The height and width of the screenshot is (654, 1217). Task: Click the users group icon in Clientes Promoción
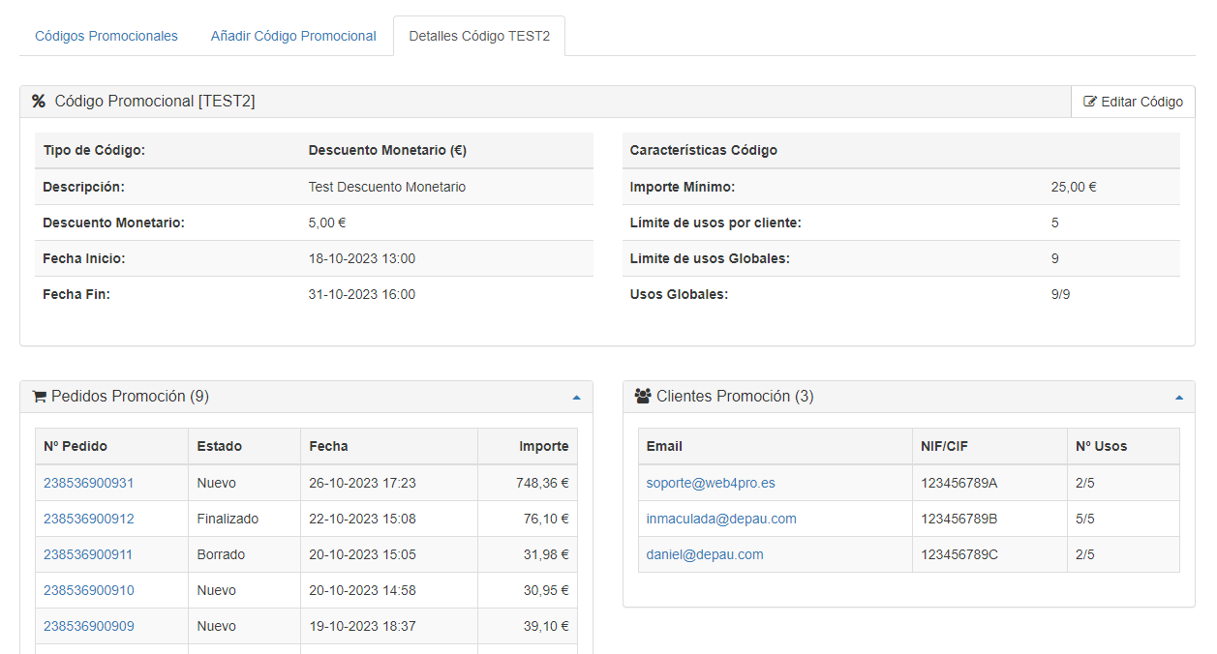(x=643, y=397)
